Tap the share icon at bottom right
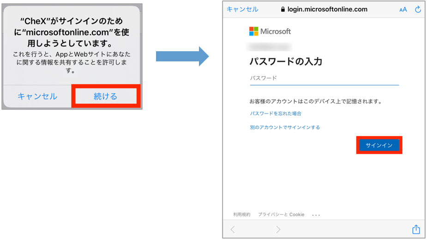 tap(416, 229)
